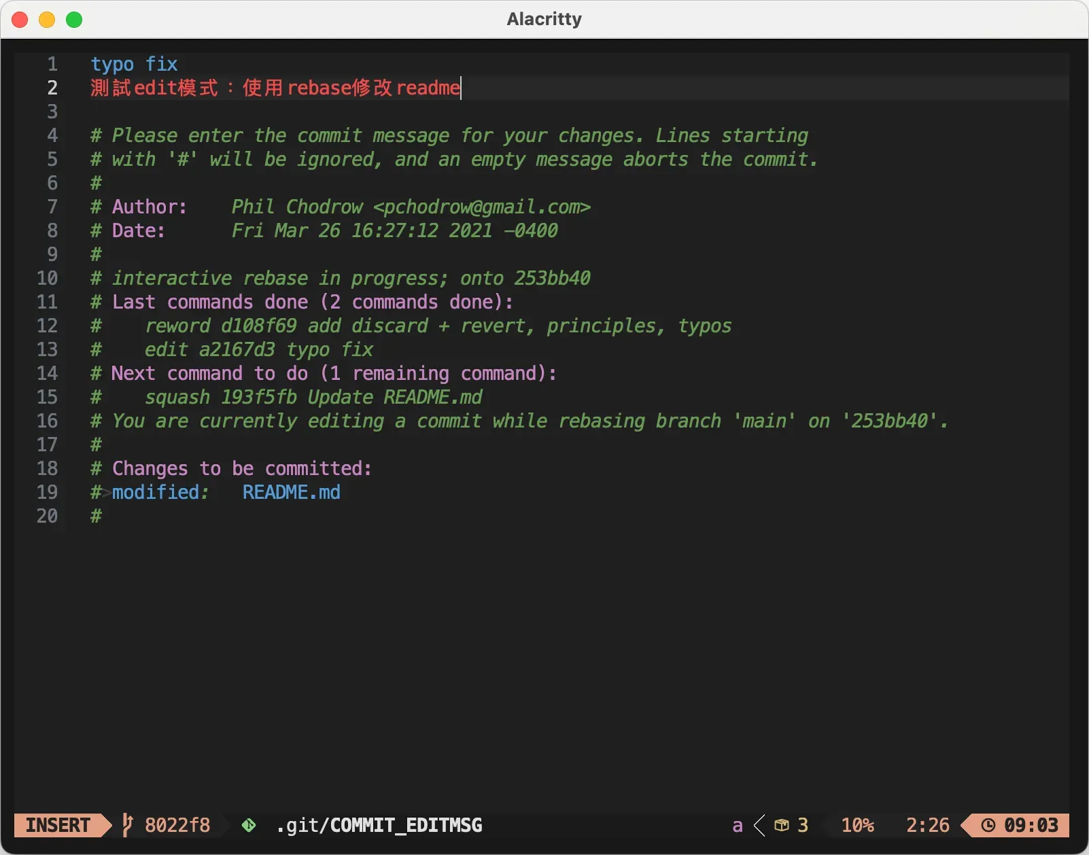The image size is (1089, 855).
Task: Click README.md in the modified line
Action: (292, 492)
